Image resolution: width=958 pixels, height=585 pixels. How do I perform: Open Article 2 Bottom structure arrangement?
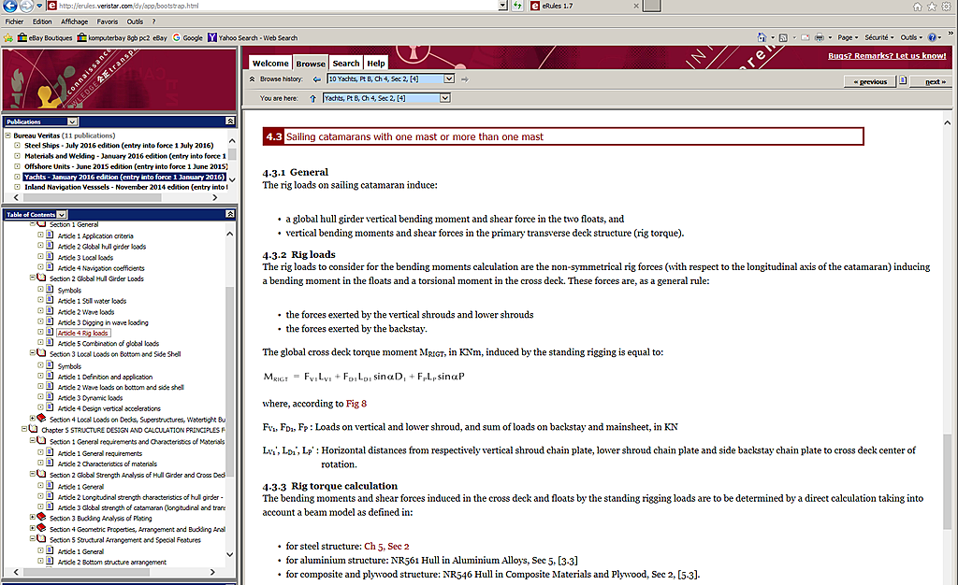click(x=112, y=562)
